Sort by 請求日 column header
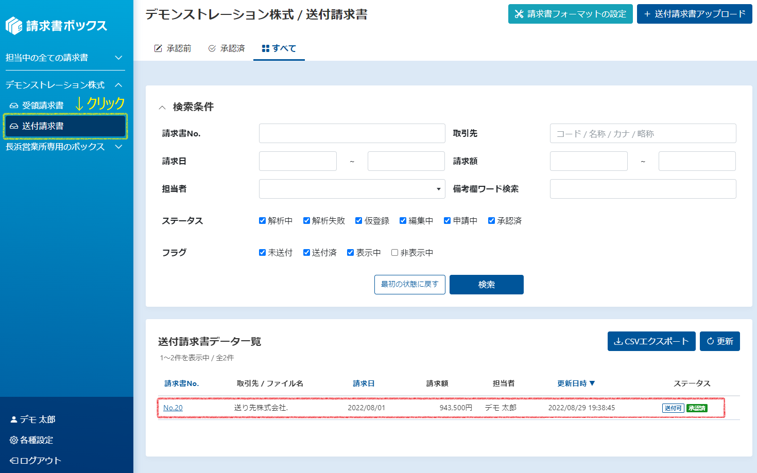 [364, 383]
